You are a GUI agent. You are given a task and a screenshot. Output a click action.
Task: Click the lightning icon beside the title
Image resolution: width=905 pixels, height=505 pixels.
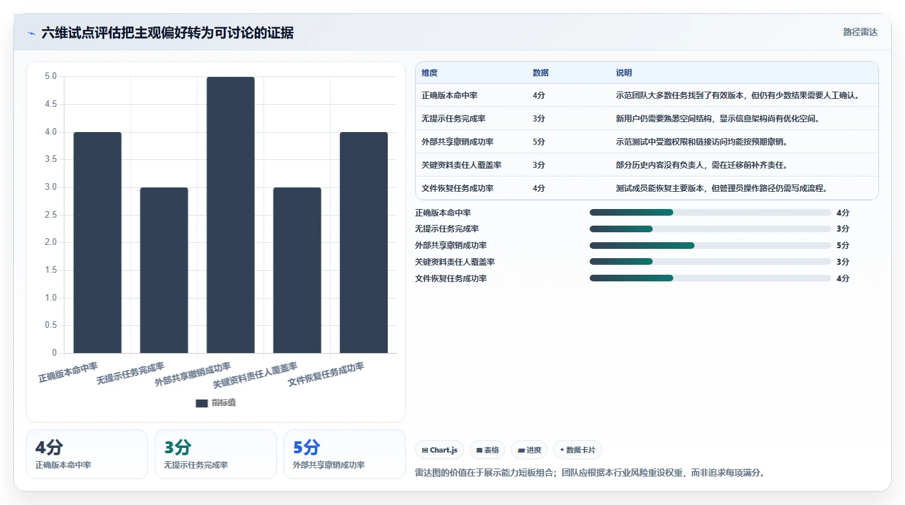coord(31,33)
